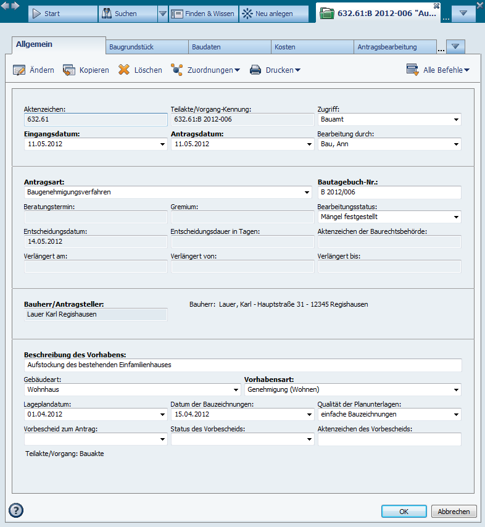
Task: Click the Drucken printer icon
Action: [255, 70]
